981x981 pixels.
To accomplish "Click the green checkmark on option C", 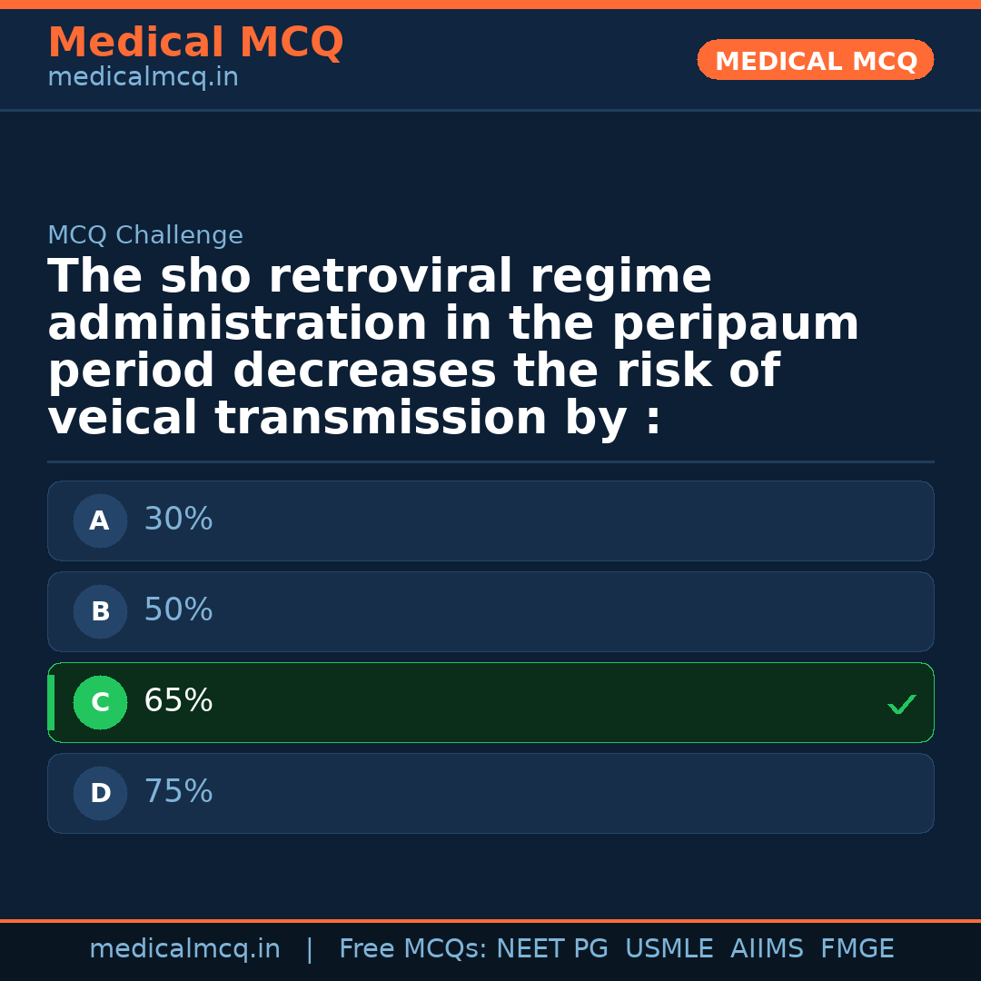I will 901,704.
